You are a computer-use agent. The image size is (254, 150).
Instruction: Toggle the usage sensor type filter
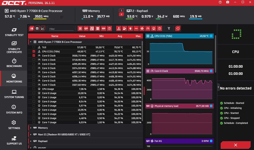[x=154, y=28]
